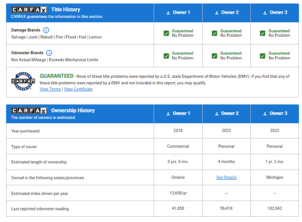Viewport: 302px width, 222px height.
Task: Click Owner 3 last odometer reading 102,042
Action: pyautogui.click(x=274, y=209)
